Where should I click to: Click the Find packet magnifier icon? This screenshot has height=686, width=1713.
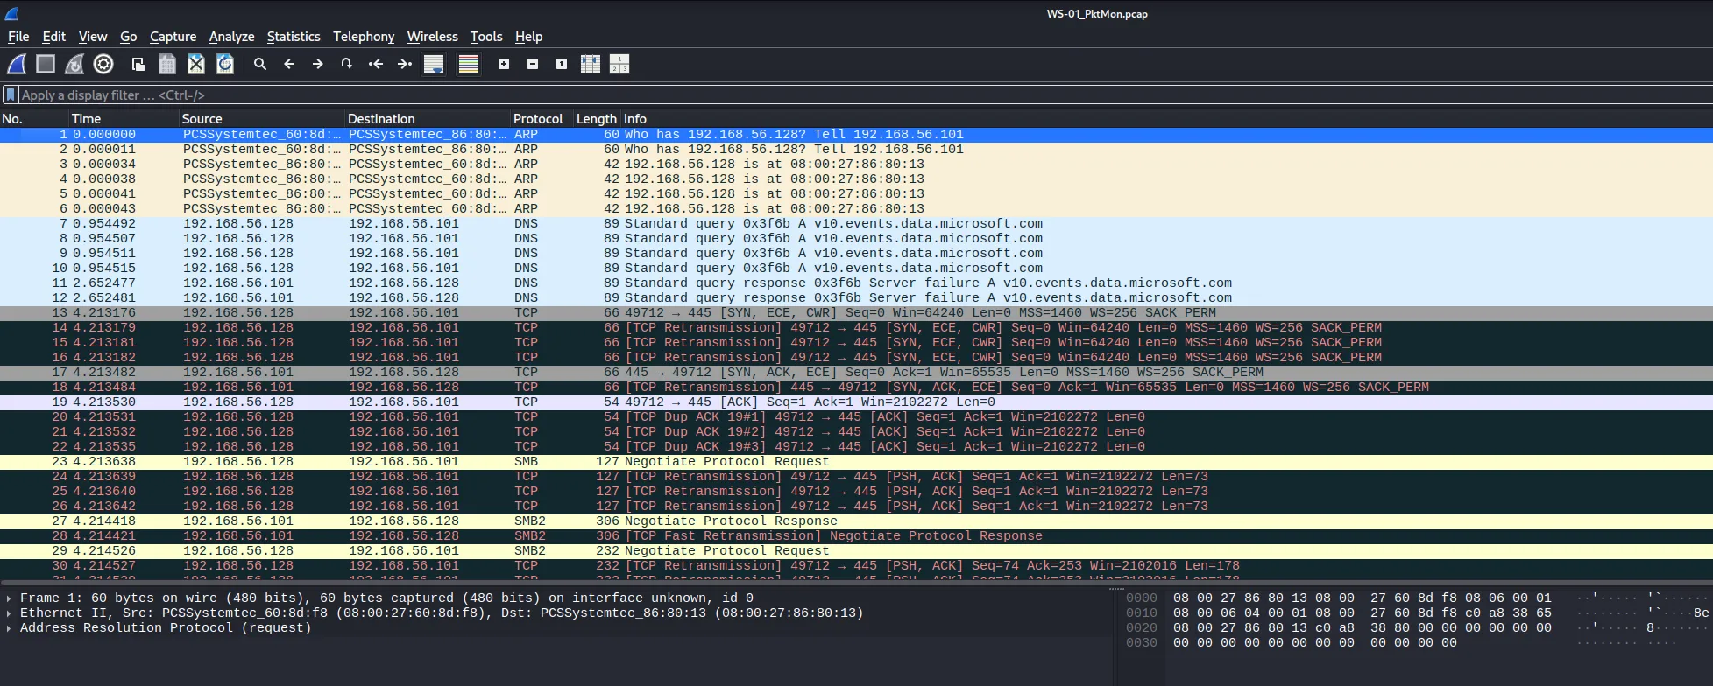tap(260, 64)
